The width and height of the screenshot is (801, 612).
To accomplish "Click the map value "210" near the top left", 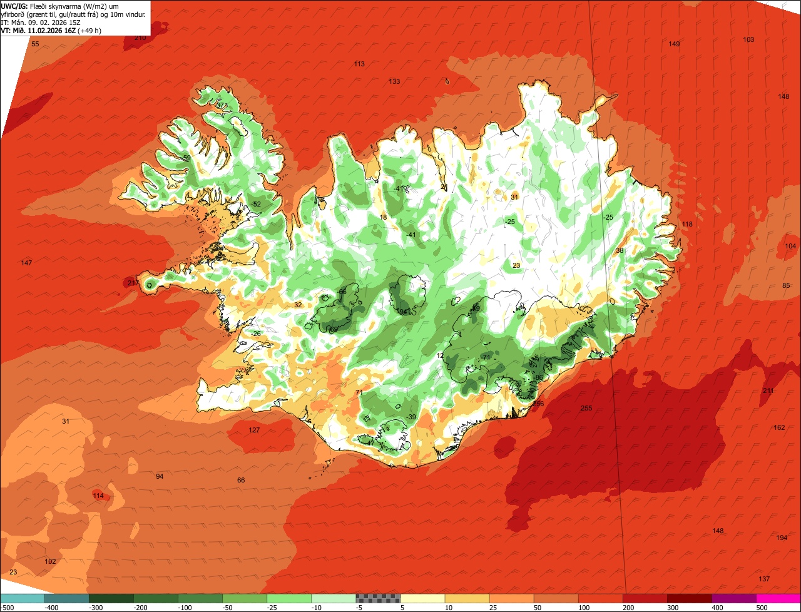I will (x=140, y=38).
